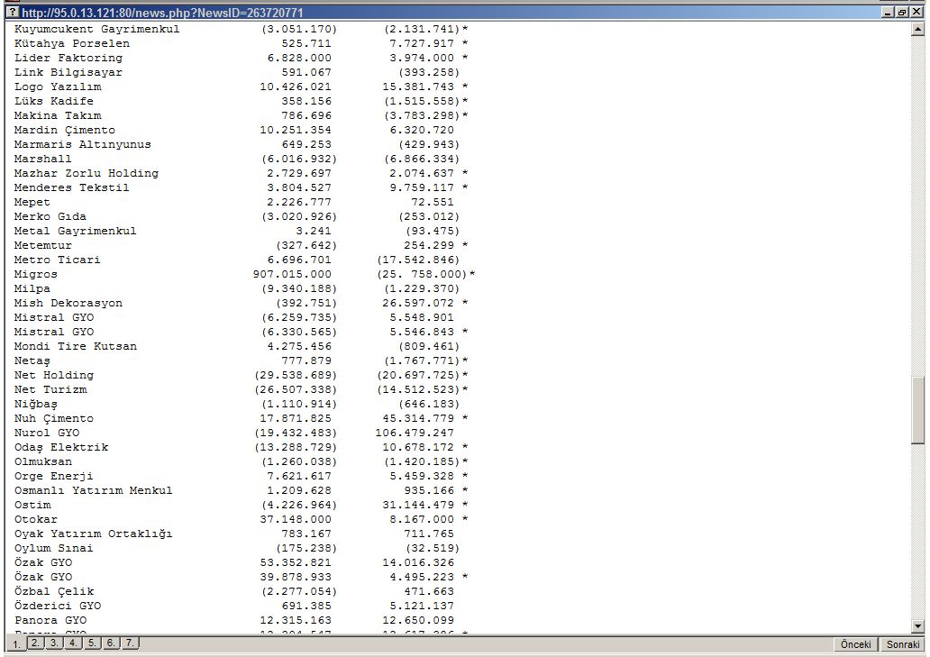
Task: Go to page tab 3
Action: [54, 643]
